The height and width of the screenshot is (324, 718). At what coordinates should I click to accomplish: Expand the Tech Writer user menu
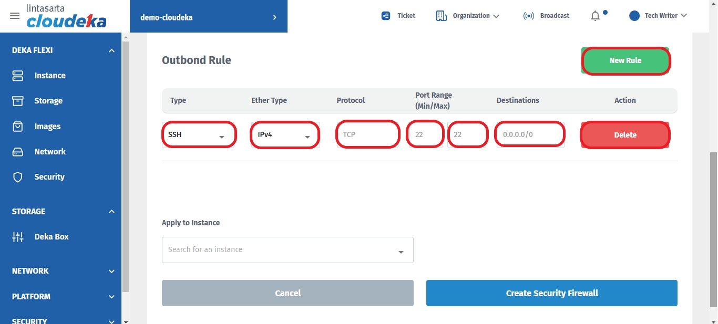tap(659, 16)
